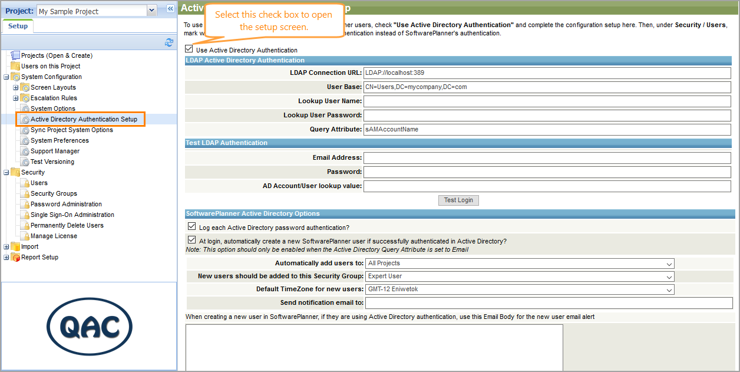This screenshot has width=740, height=372.
Task: Toggle Use Active Directory Authentication checkbox
Action: [x=189, y=50]
